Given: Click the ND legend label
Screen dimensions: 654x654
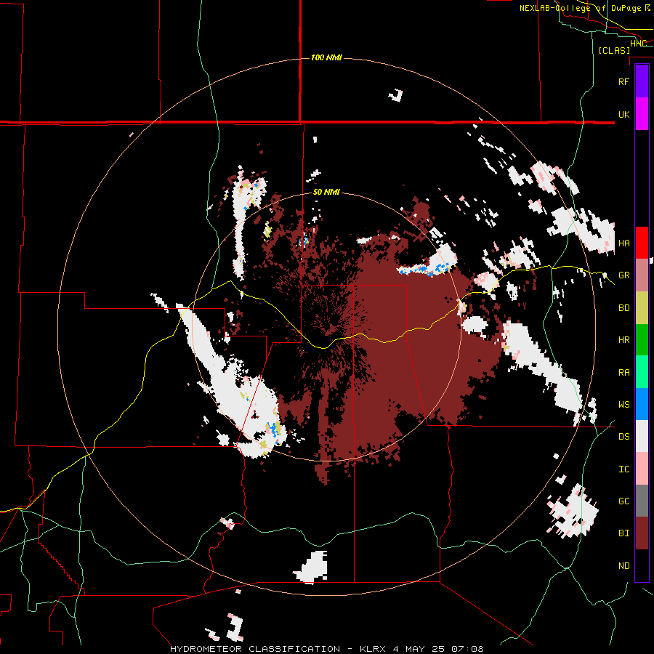Looking at the screenshot, I should (x=623, y=566).
